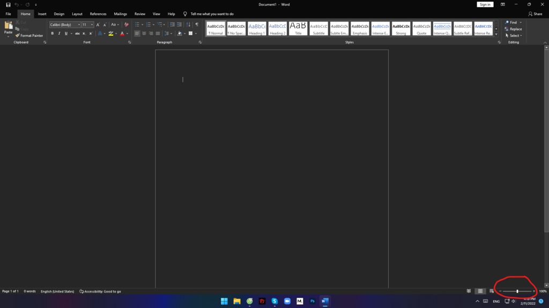Switch to the Design tab
The image size is (549, 308).
tap(59, 14)
